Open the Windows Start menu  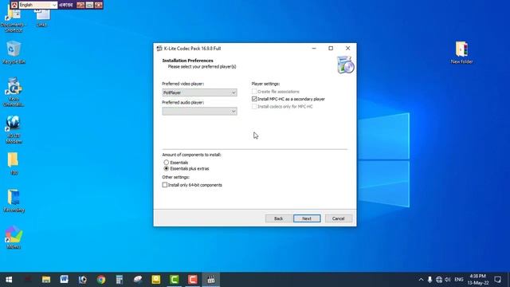9,280
